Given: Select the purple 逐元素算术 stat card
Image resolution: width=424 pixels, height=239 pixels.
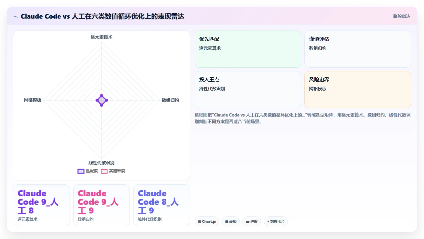Looking at the screenshot, I should point(41,205).
